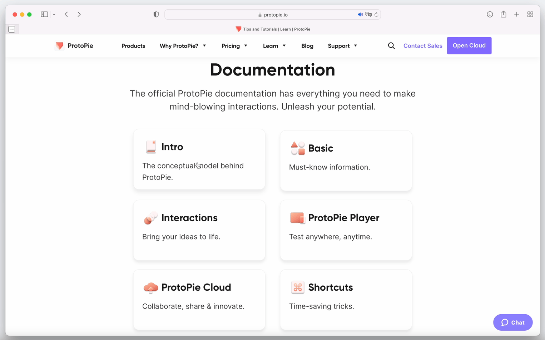This screenshot has width=545, height=340.
Task: Toggle the Safari sidebar icon
Action: (x=44, y=14)
